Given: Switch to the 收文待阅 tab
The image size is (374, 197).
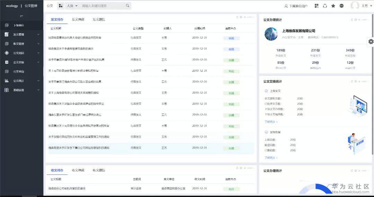Looking at the screenshot, I should point(78,170).
